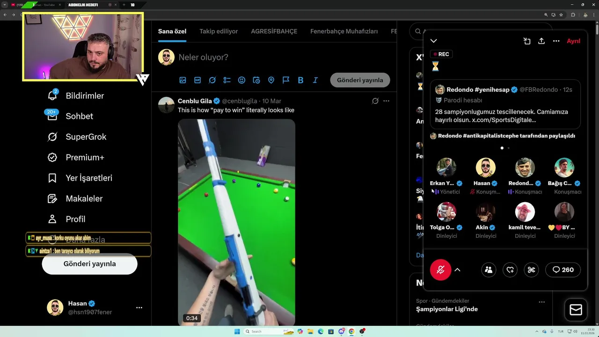Click the flag icon in the composer toolbar
The image size is (599, 337).
tap(286, 80)
